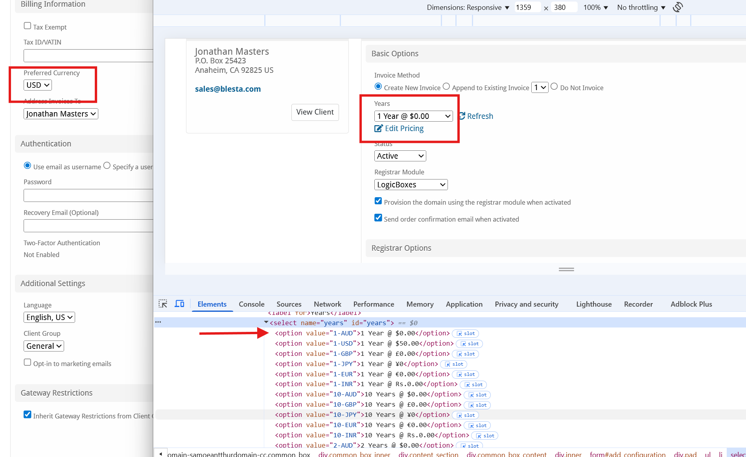
Task: Click the slot badge for 10-EUR option
Action: [x=477, y=426]
